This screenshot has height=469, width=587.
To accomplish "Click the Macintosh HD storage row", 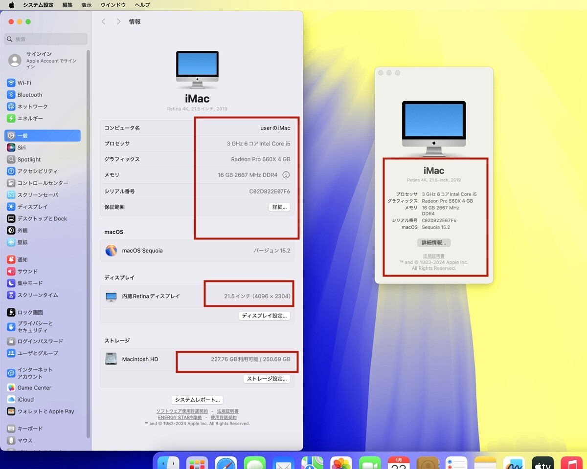I will click(x=198, y=359).
